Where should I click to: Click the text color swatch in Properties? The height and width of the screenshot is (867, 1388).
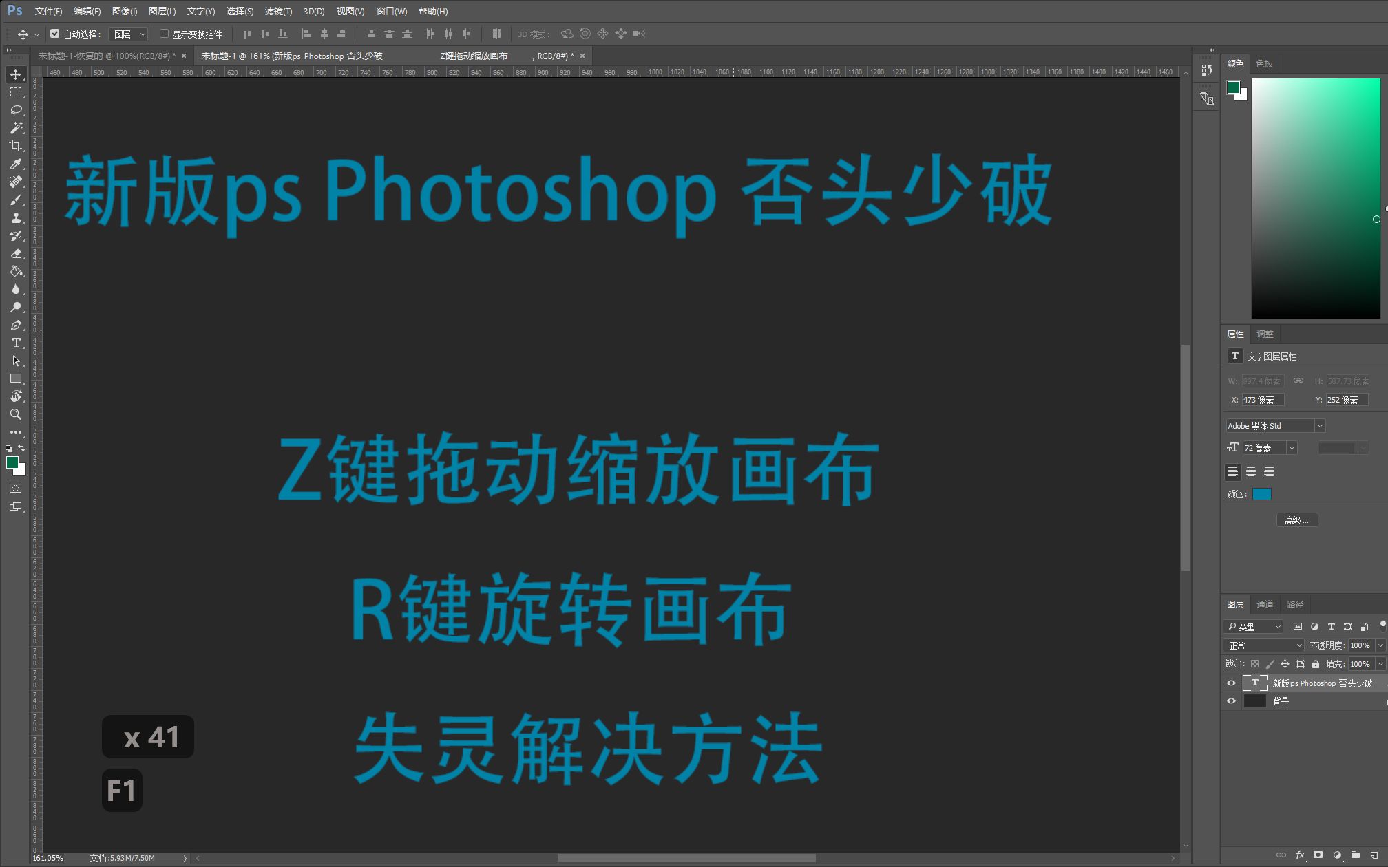(1262, 494)
